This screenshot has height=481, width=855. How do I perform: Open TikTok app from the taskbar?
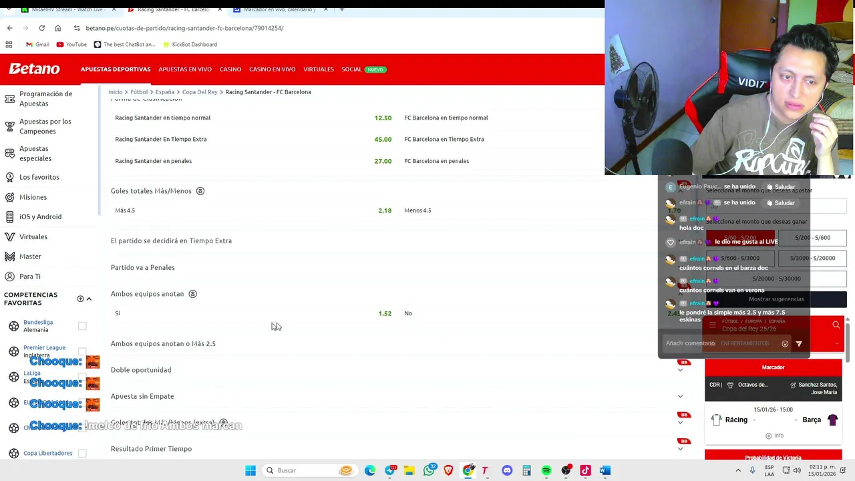tap(585, 470)
